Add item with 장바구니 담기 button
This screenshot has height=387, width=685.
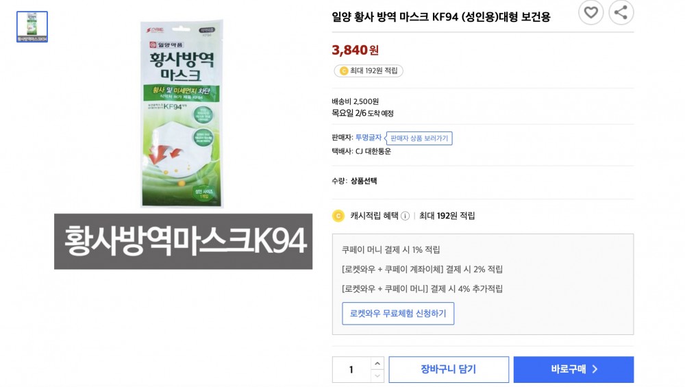(449, 370)
